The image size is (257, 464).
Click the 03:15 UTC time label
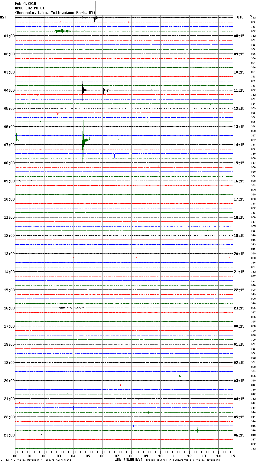point(239,381)
